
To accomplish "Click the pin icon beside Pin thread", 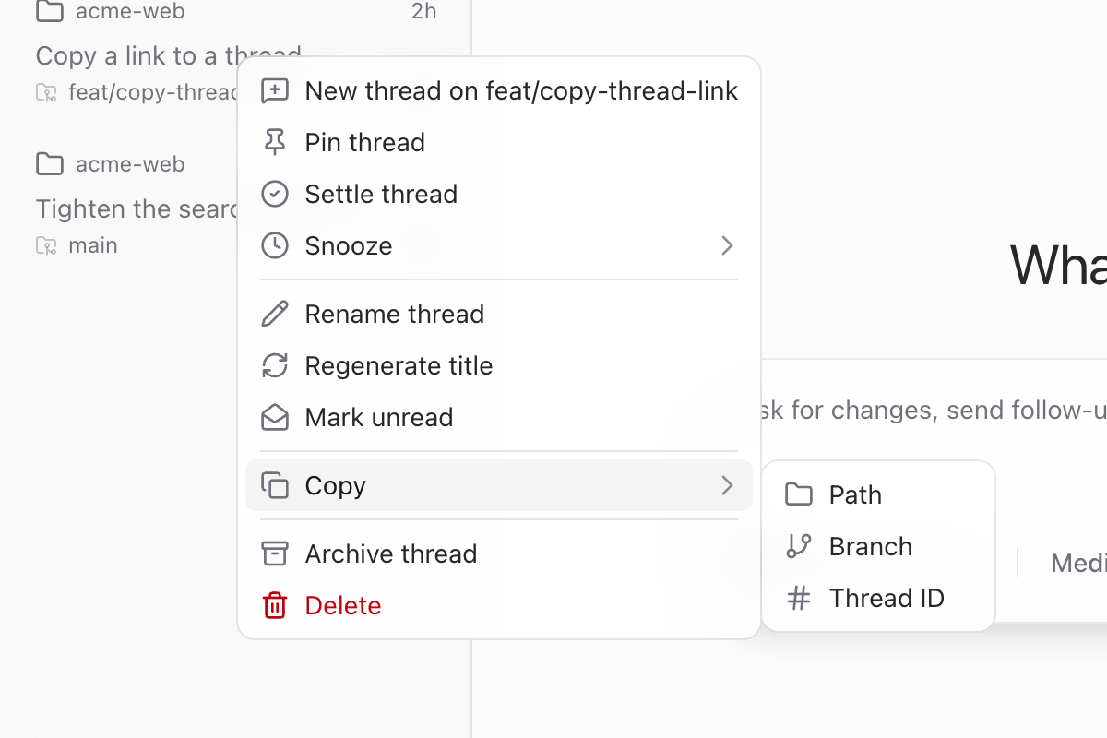I will point(275,142).
